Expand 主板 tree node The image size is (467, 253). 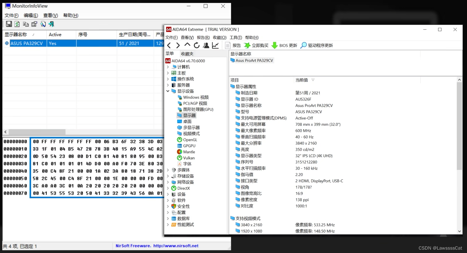(x=168, y=73)
